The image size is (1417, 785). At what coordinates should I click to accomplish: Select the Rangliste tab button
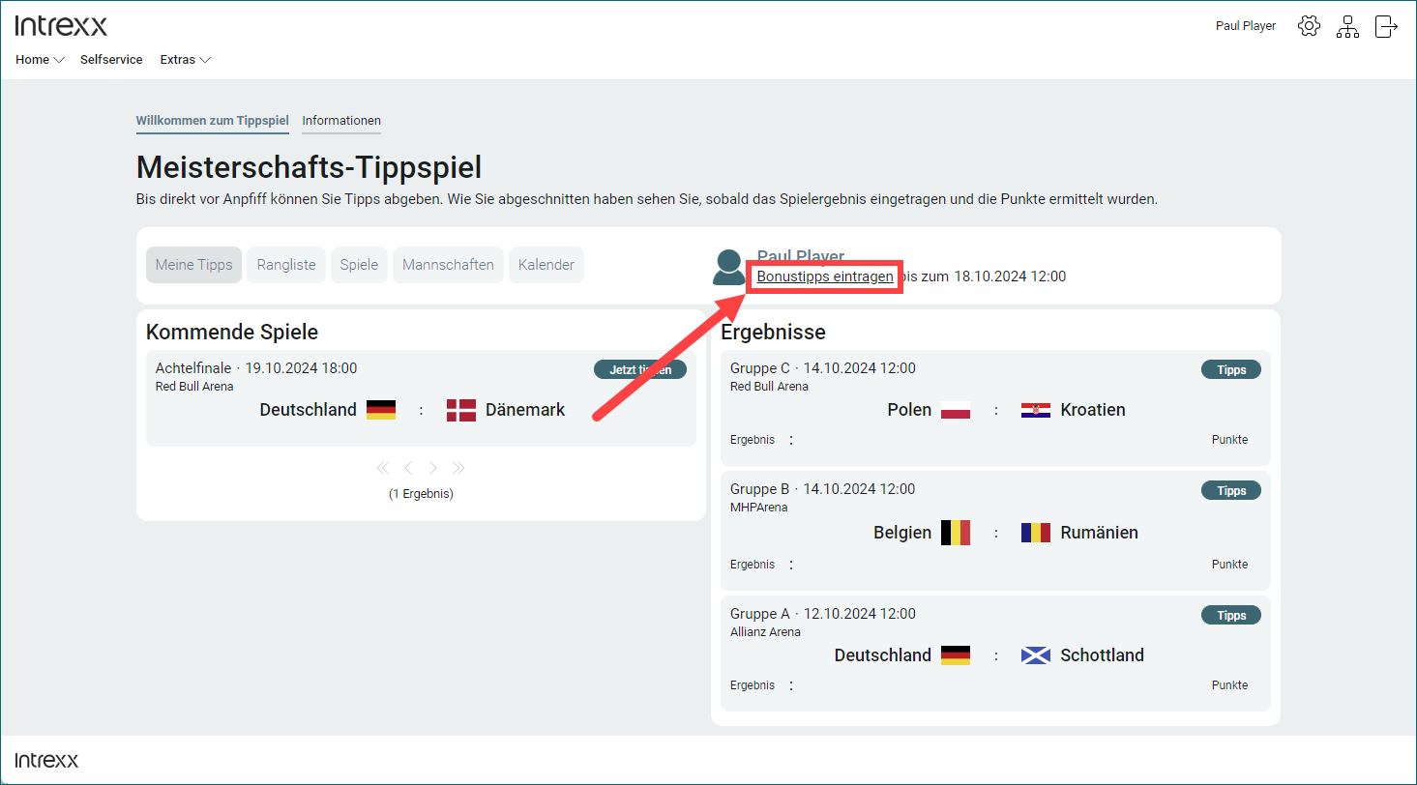coord(286,265)
